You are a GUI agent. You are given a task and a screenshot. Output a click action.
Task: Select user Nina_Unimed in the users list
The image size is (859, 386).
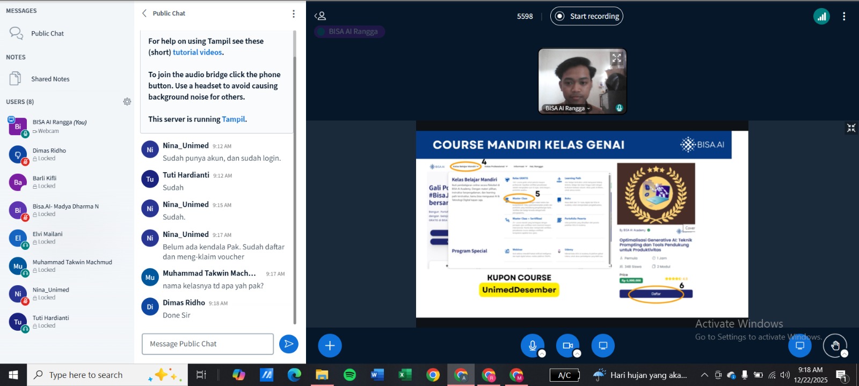[67, 294]
